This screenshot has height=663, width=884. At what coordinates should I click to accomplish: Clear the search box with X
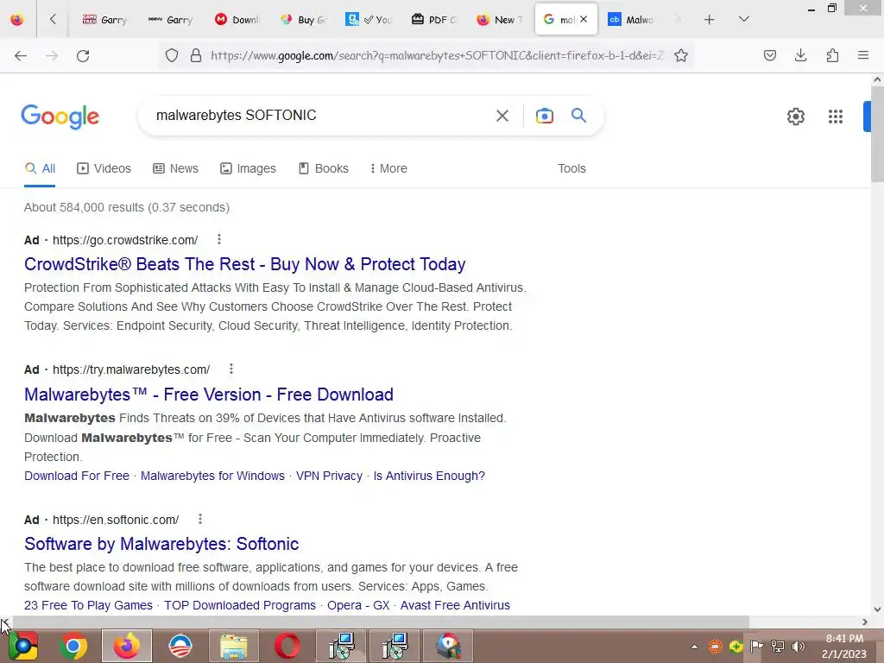click(502, 116)
